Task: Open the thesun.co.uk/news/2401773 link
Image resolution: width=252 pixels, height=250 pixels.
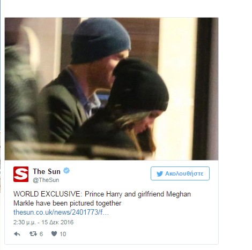Action: pyautogui.click(x=61, y=212)
